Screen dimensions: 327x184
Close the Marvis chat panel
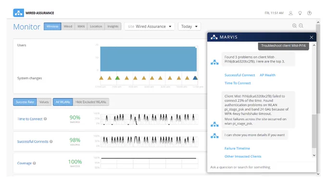click(x=311, y=37)
